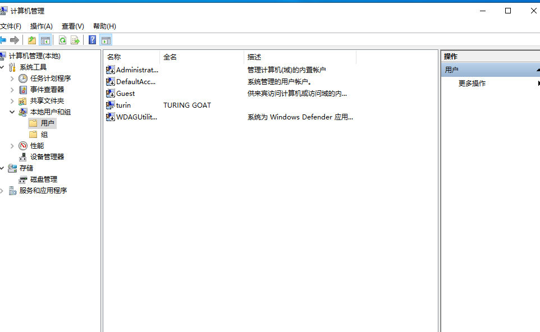
Task: Open the 文件(F) menu
Action: 11,26
